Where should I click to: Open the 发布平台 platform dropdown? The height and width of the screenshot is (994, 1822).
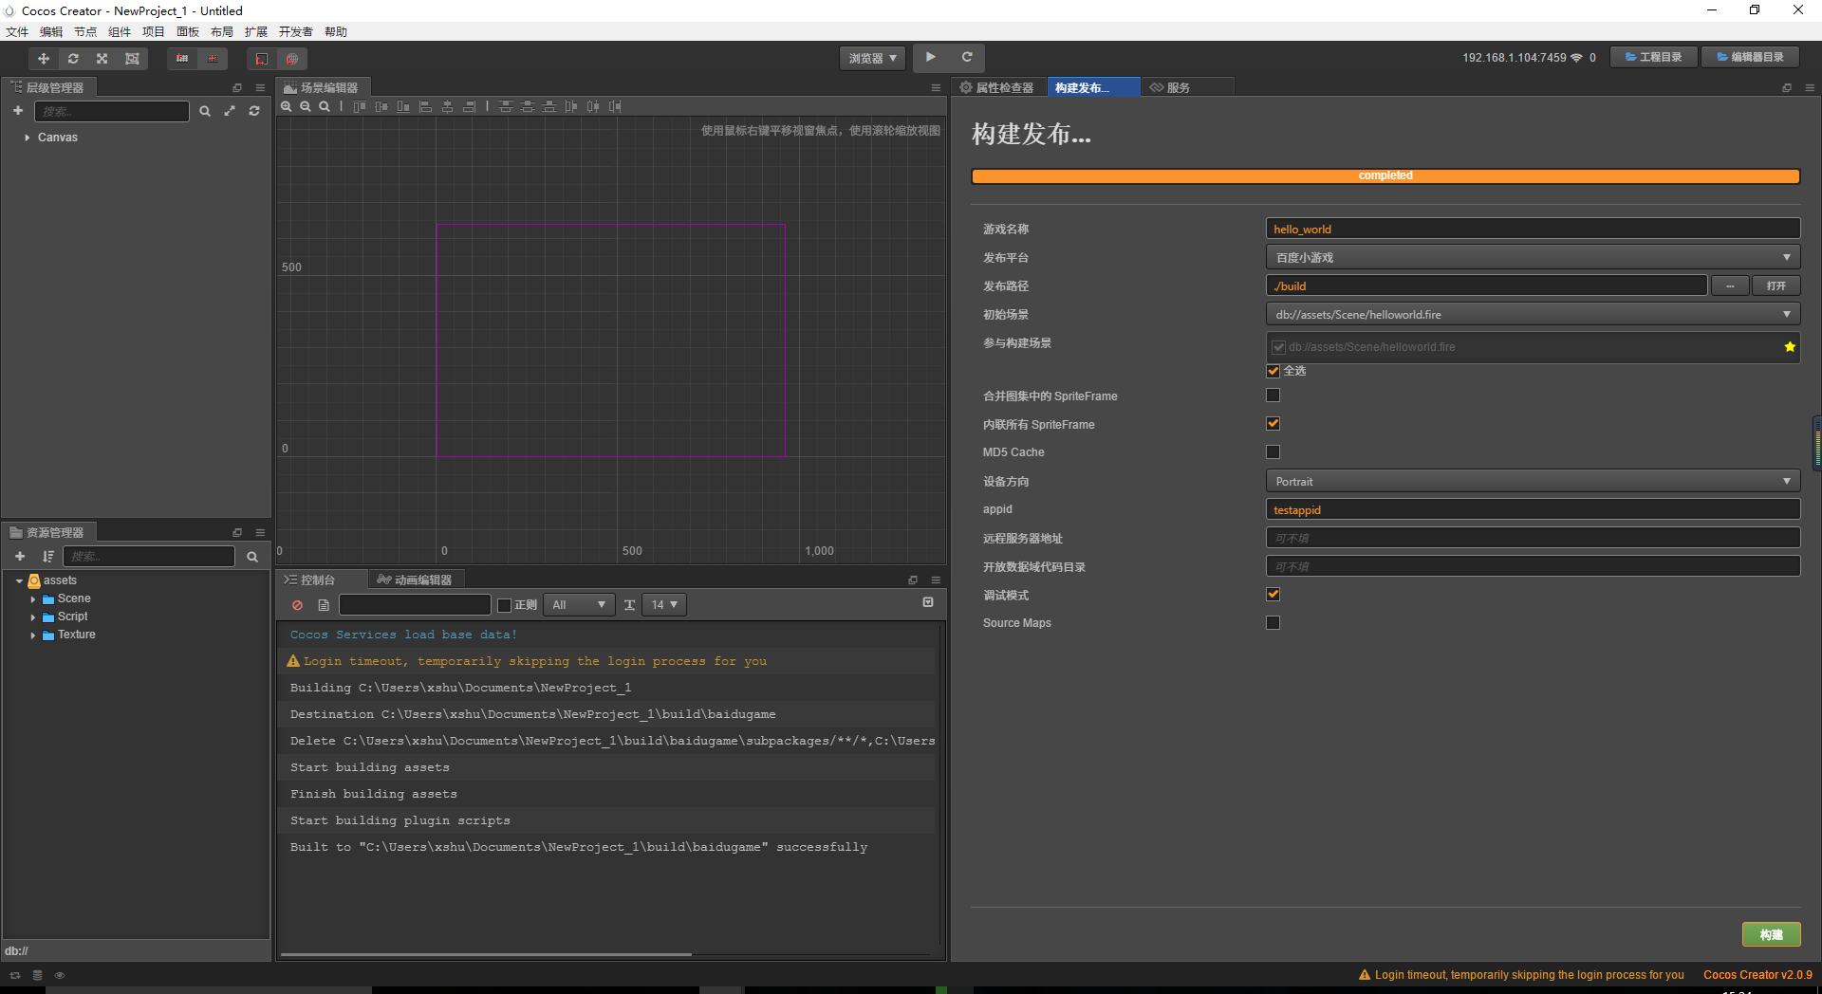(x=1532, y=257)
